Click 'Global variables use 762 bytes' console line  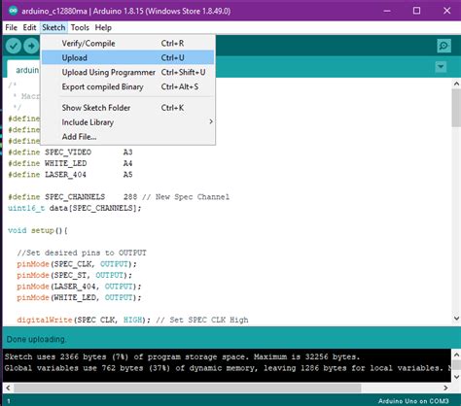pos(228,368)
